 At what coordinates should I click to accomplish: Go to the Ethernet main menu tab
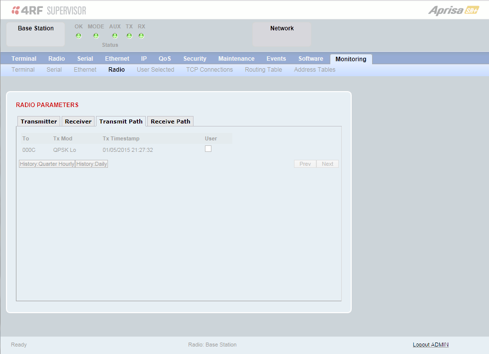pos(117,59)
